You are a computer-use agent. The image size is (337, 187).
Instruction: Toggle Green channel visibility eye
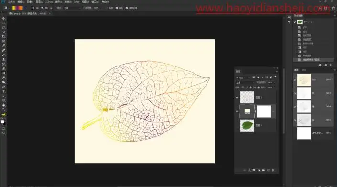pyautogui.click(x=294, y=107)
